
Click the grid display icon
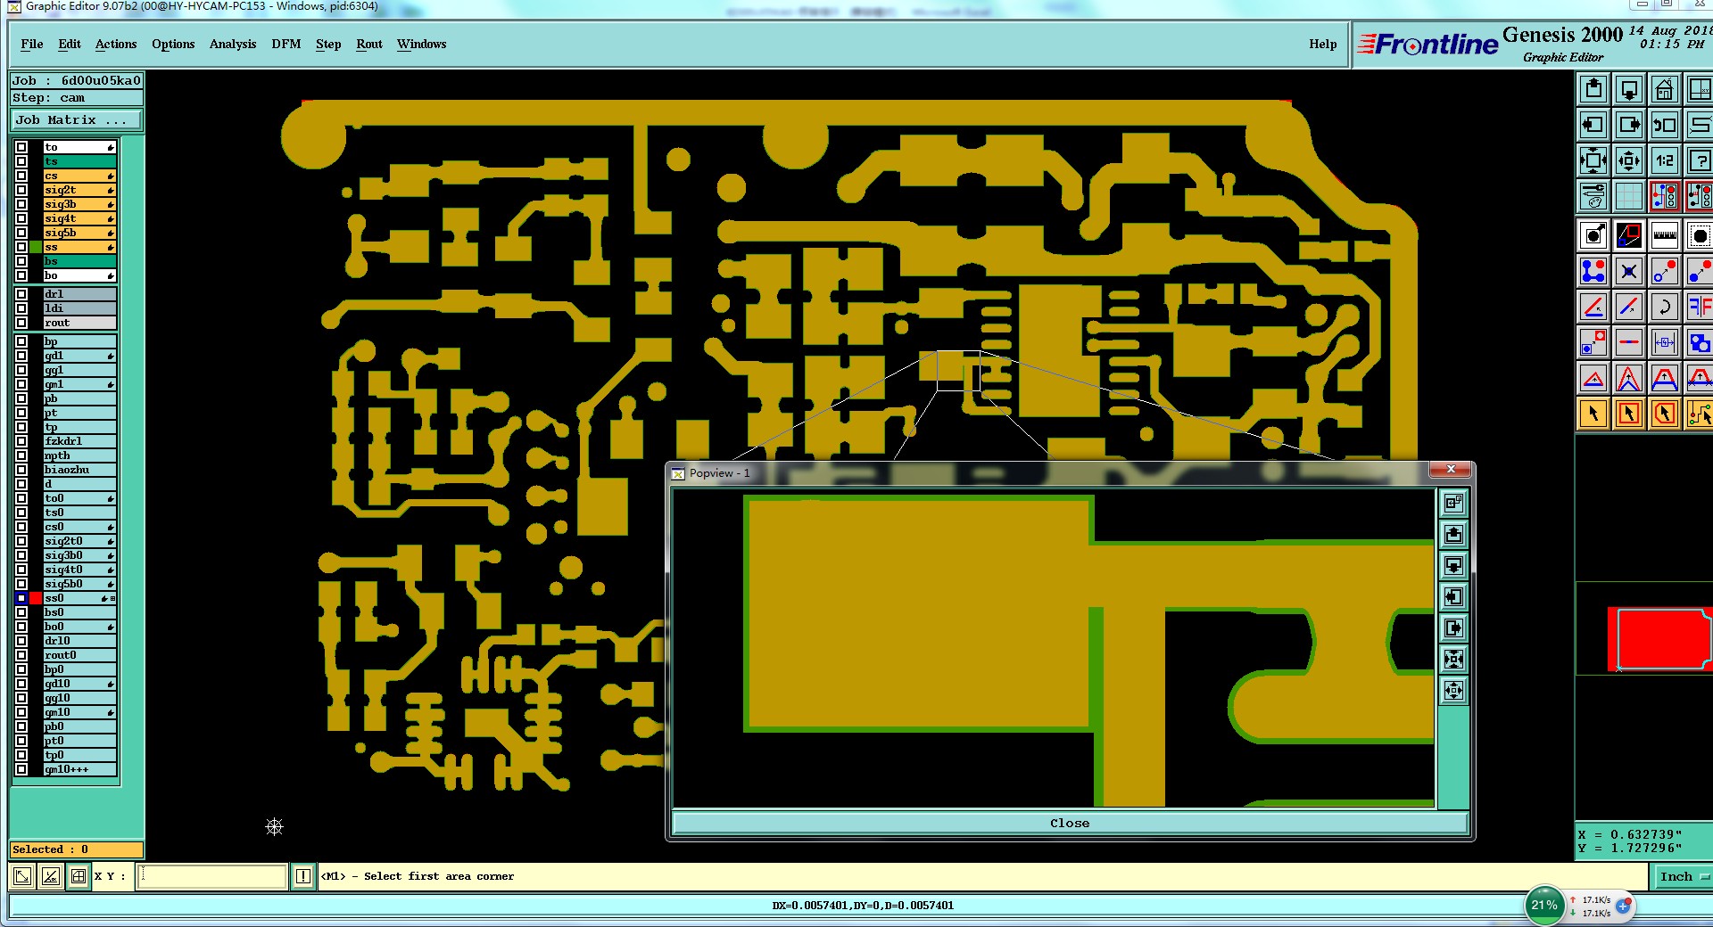[x=1628, y=195]
